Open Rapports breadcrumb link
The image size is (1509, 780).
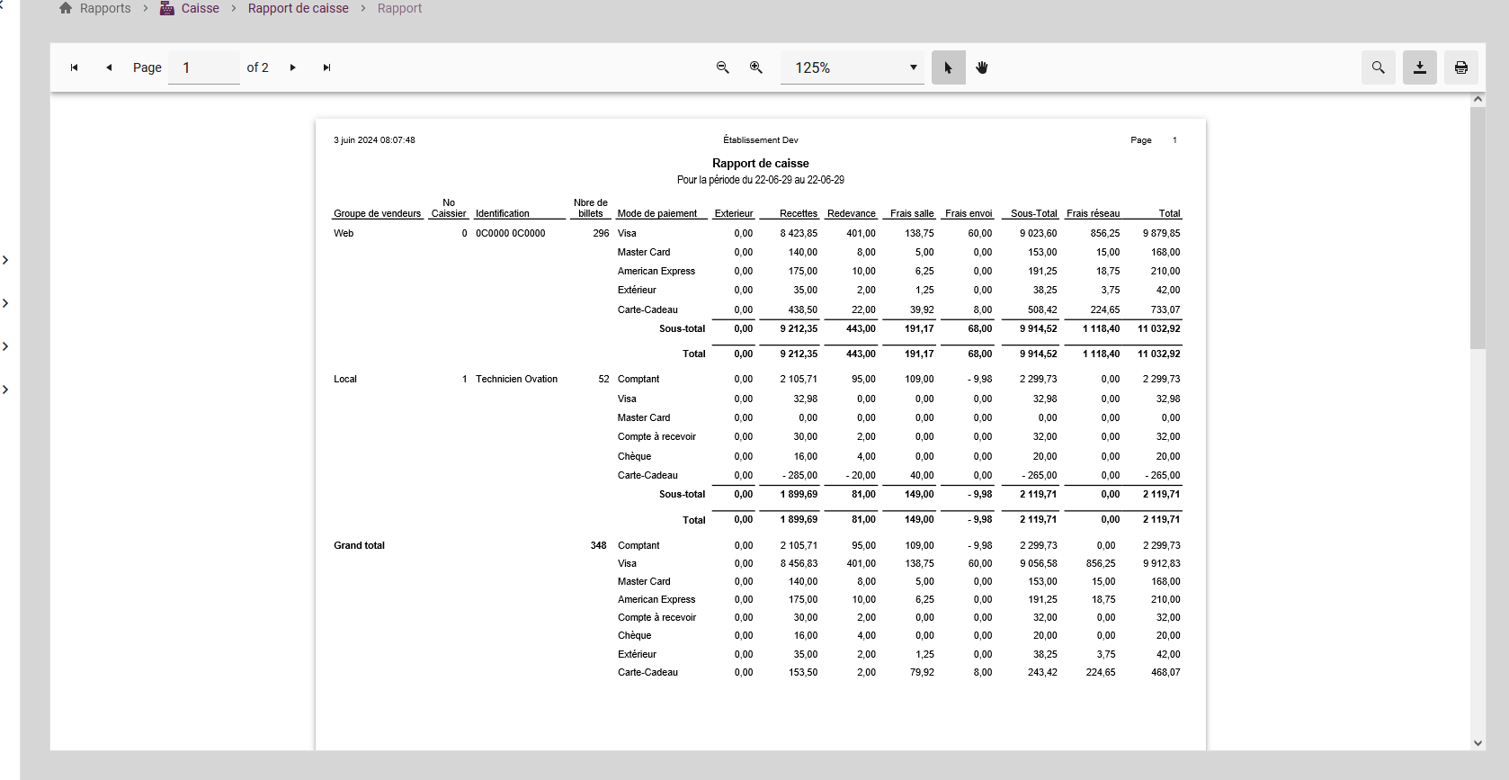point(105,8)
